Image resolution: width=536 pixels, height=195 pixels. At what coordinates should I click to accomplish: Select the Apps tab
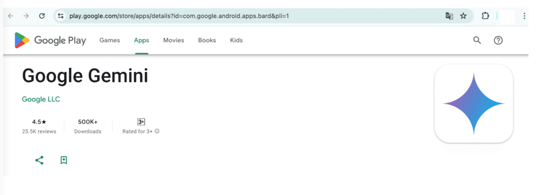(x=142, y=40)
